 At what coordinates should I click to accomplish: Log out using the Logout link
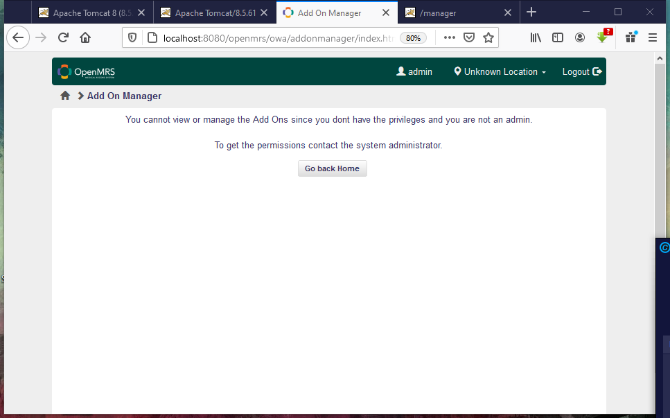582,72
